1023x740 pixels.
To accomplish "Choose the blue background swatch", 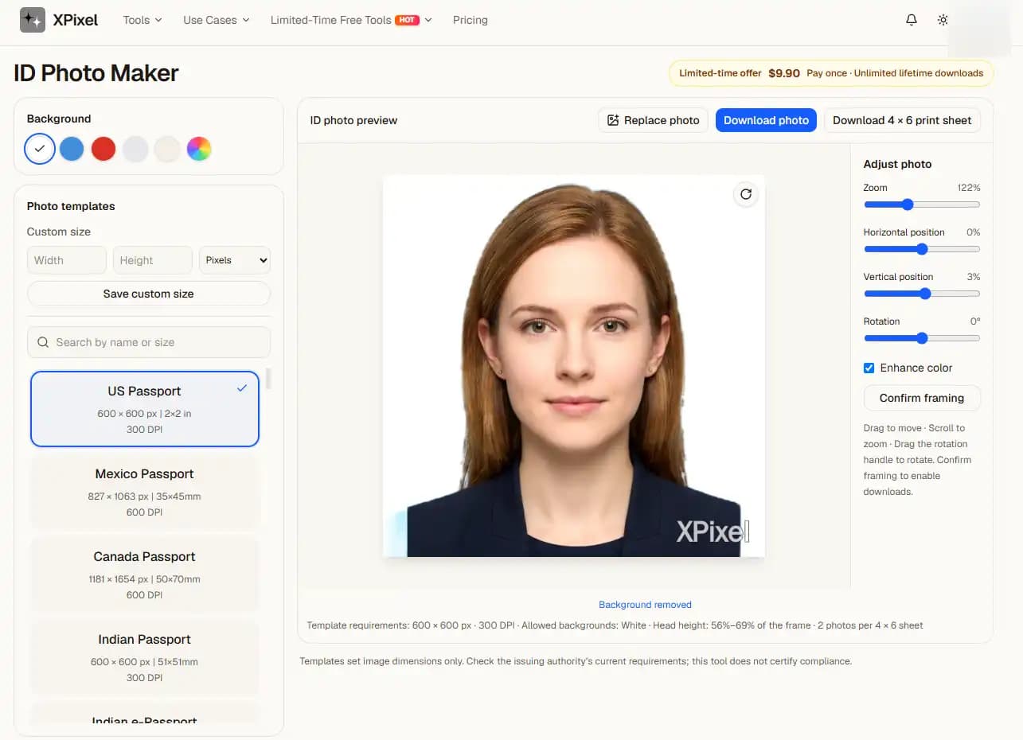I will (x=72, y=149).
